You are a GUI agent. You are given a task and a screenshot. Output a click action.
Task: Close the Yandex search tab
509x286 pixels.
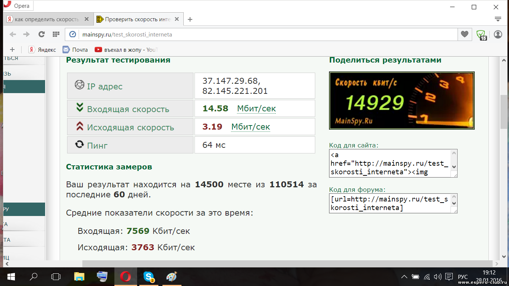(x=86, y=19)
